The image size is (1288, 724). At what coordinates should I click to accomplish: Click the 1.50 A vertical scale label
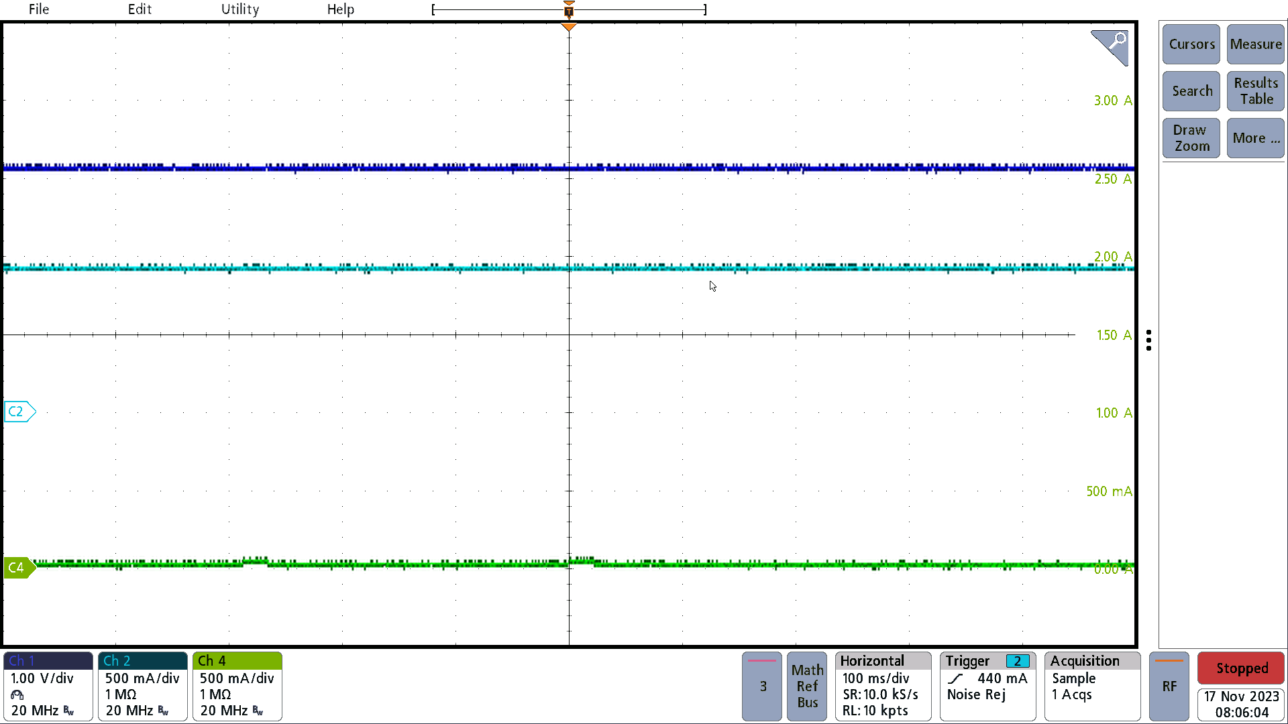[x=1114, y=335]
